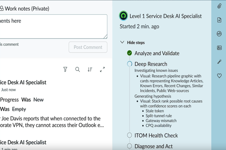Open the Level 1 Service Desk AI Specialist title
Viewport: 226px width, 150px height.
click(x=166, y=16)
